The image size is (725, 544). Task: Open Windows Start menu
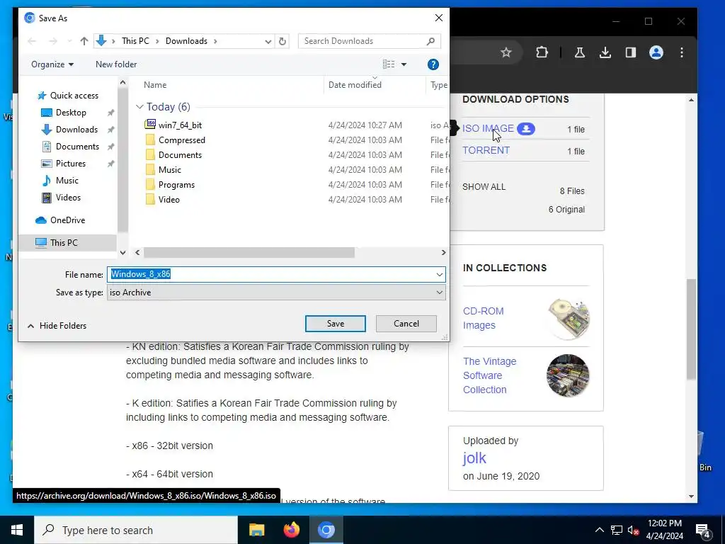(x=17, y=530)
